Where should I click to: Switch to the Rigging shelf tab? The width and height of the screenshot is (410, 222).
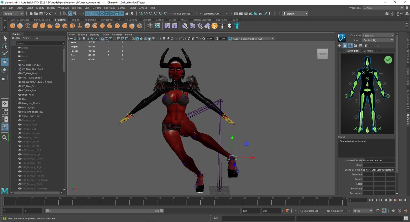[x=75, y=20]
